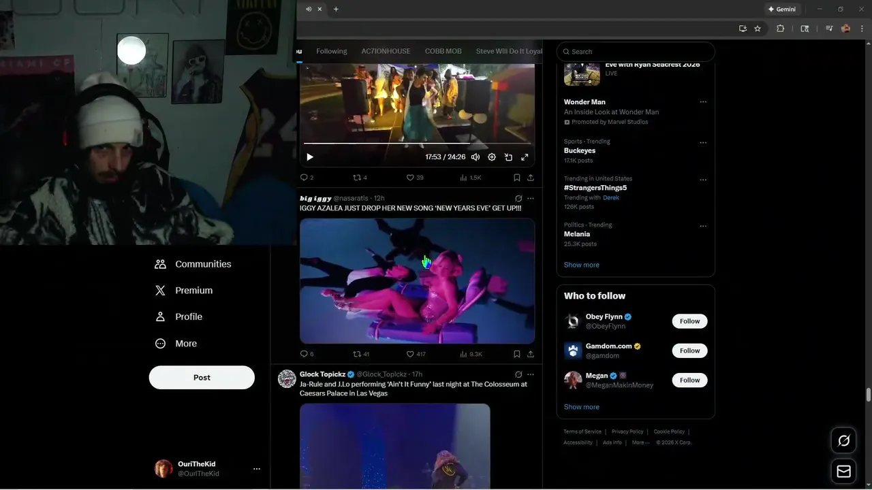The image size is (872, 490).
Task: Like the Iggy Azalea post with 417 likes
Action: (416, 354)
